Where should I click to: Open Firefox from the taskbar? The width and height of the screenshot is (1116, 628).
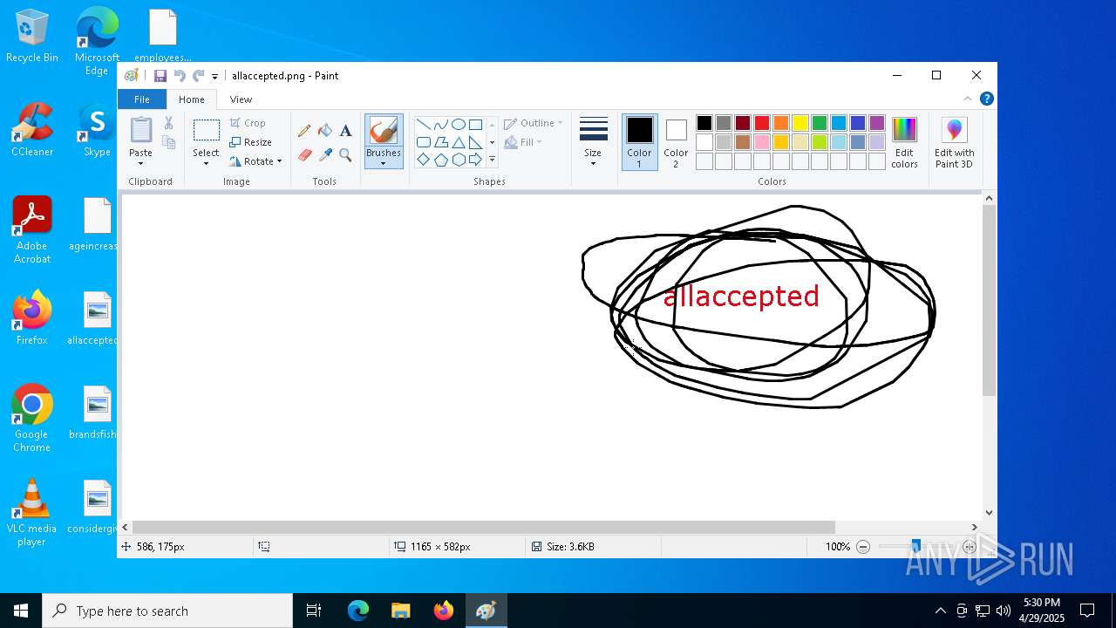444,611
